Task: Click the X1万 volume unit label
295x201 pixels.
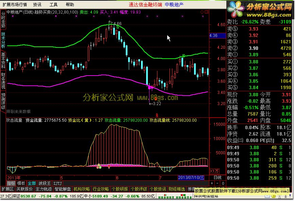Action: (214, 171)
